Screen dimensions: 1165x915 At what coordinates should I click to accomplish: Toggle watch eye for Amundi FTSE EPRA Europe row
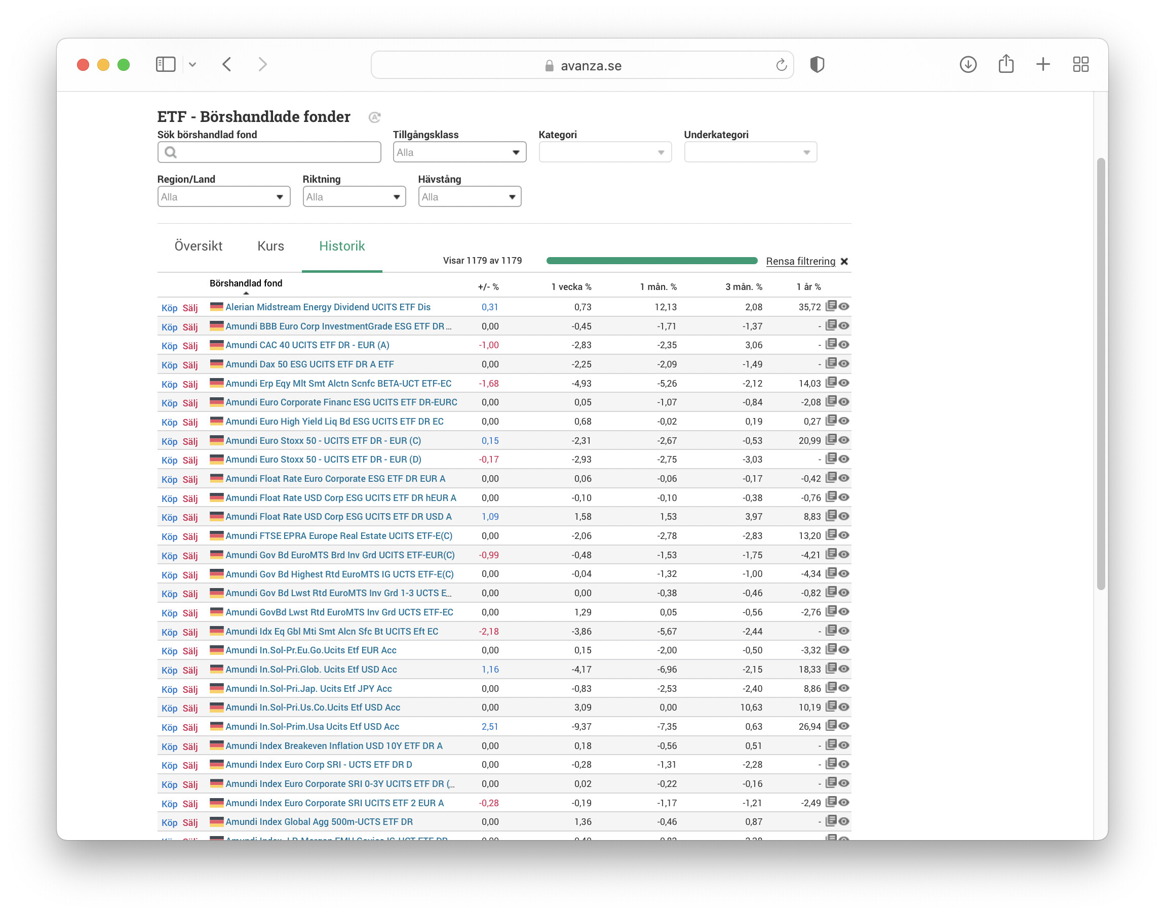coord(844,535)
